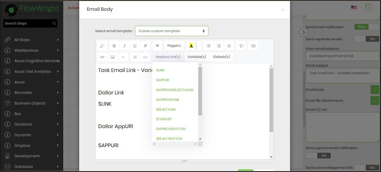381x172 pixels.
Task: Open the line height icon
Action: click(241, 46)
